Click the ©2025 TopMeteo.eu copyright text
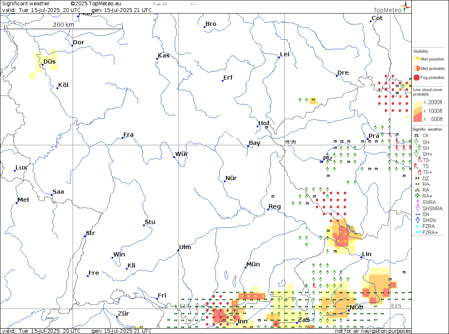The height and width of the screenshot is (334, 449). (96, 4)
